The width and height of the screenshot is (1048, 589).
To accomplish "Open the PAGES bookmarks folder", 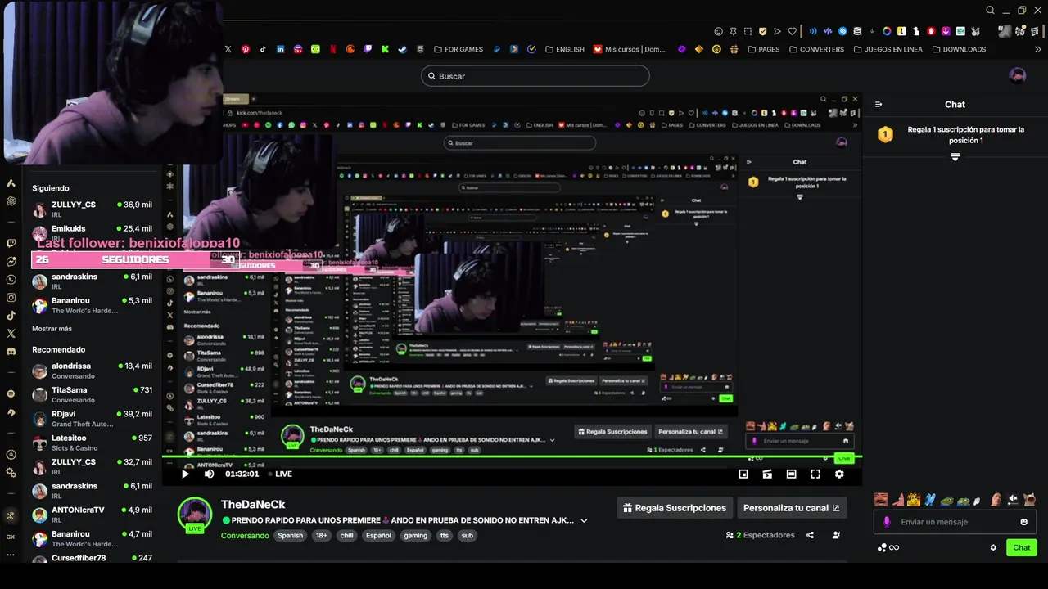I will [x=763, y=49].
